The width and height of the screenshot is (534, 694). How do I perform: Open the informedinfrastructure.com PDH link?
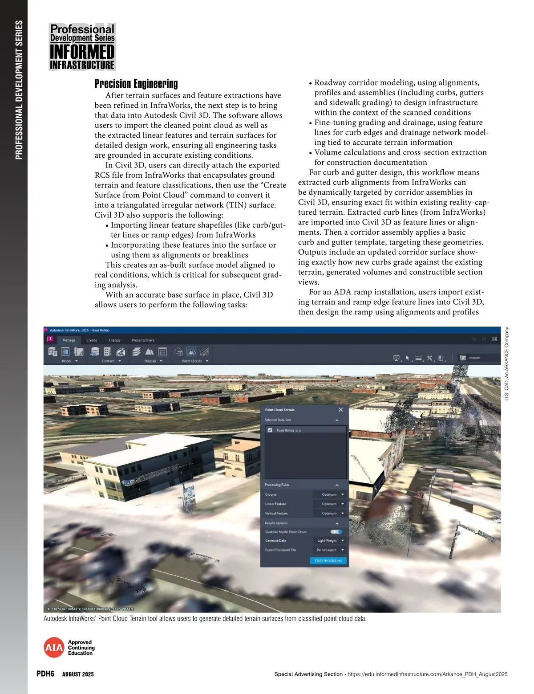pos(427,674)
